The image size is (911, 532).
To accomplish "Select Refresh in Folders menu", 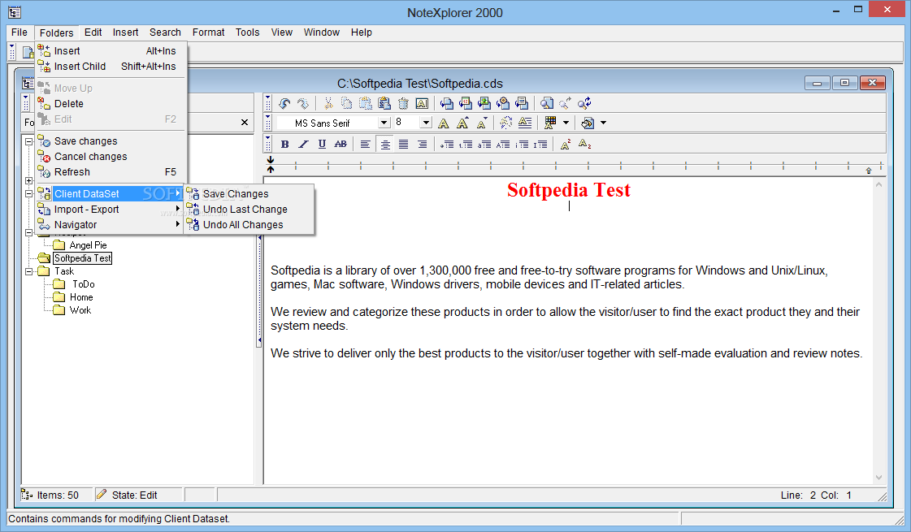I will click(x=111, y=172).
